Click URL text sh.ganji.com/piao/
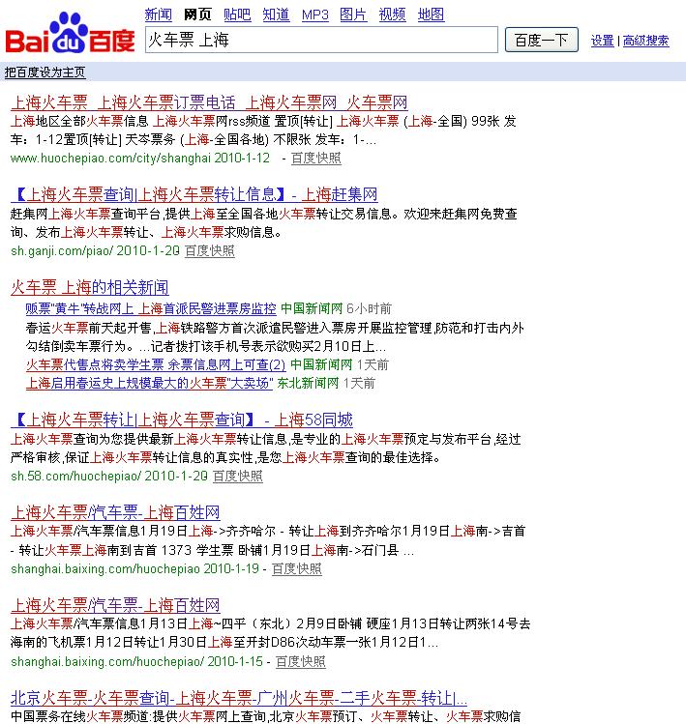Screen dimensions: 686x724 tap(62, 251)
